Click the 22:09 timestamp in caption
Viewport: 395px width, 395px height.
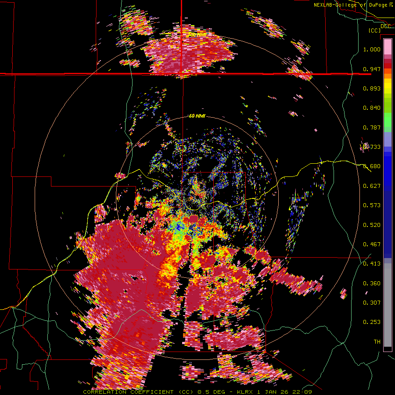302,392
